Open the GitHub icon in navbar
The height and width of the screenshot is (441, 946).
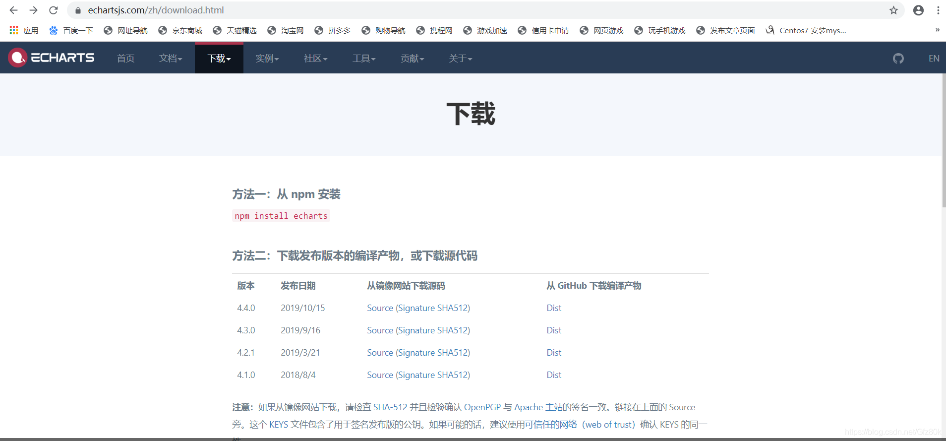tap(898, 59)
